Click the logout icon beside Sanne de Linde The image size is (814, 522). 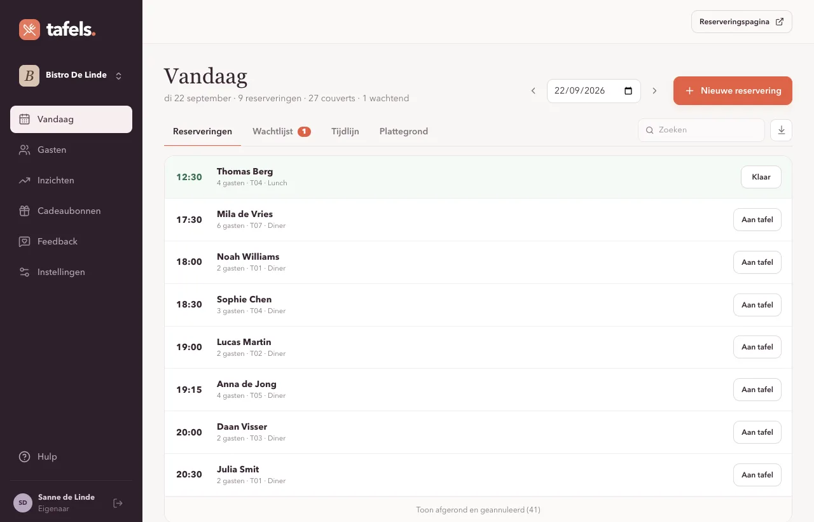click(x=118, y=503)
